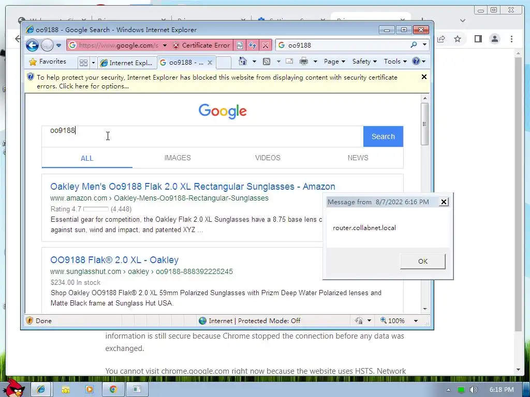Click the IE vertical scrollbar thumb
This screenshot has height=397, width=530.
pyautogui.click(x=425, y=124)
